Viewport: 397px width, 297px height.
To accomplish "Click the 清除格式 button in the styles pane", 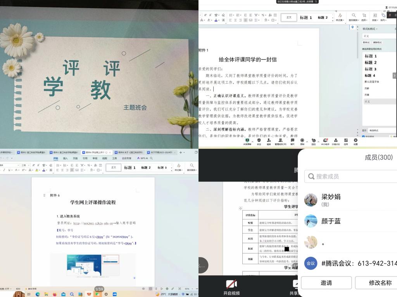I will (x=377, y=42).
